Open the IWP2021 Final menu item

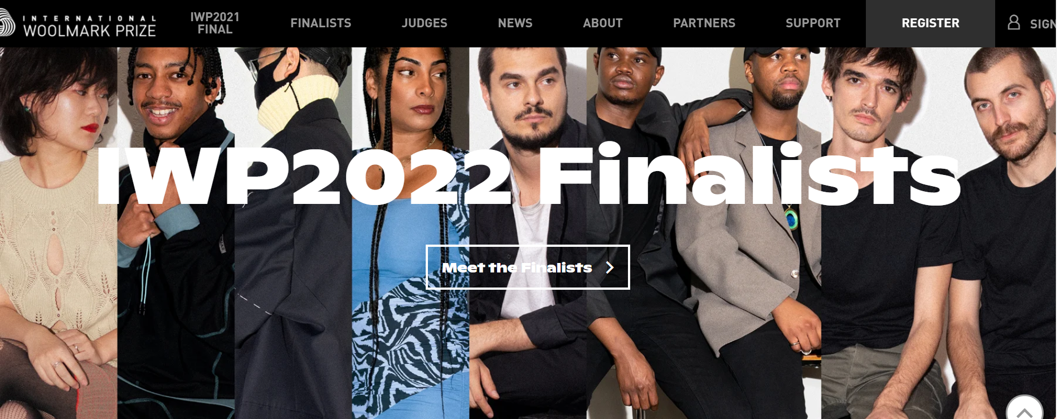pyautogui.click(x=215, y=23)
